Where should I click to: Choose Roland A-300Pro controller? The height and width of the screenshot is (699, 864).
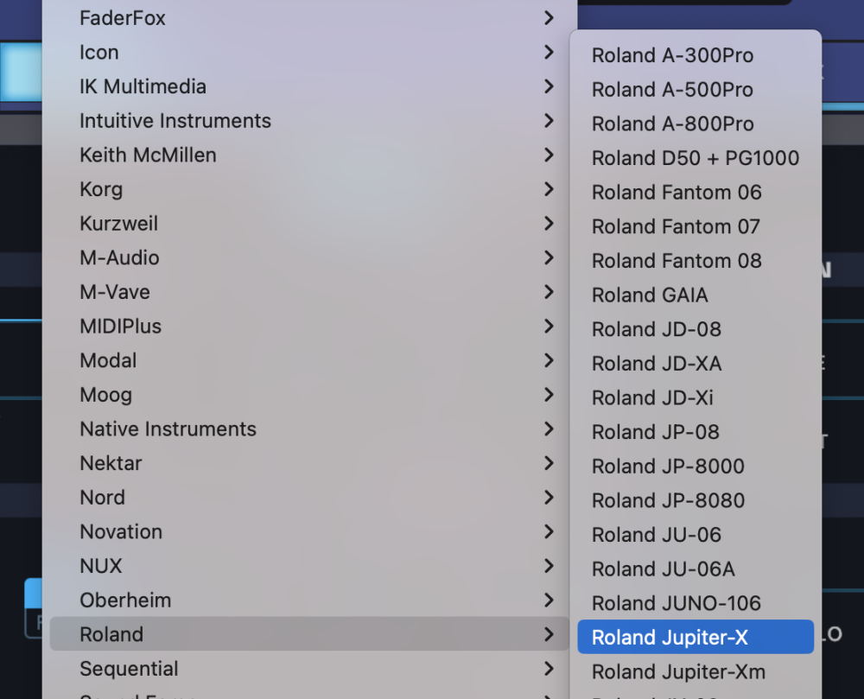click(x=696, y=55)
